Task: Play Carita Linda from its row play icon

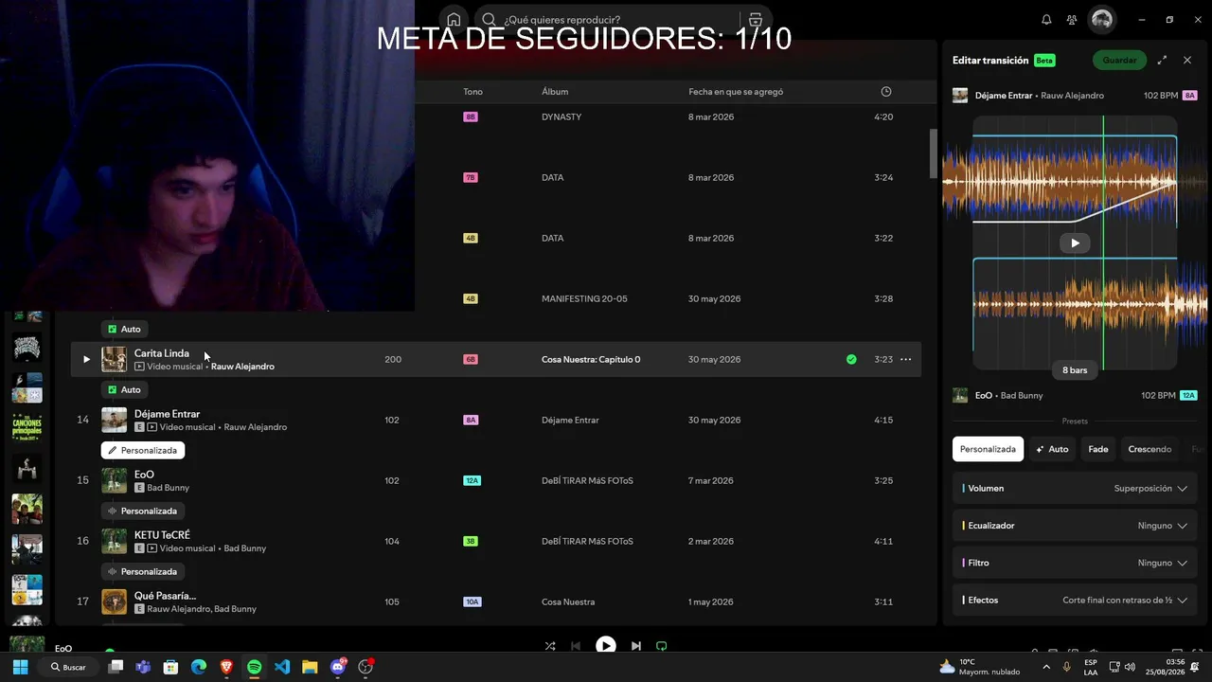Action: click(86, 359)
